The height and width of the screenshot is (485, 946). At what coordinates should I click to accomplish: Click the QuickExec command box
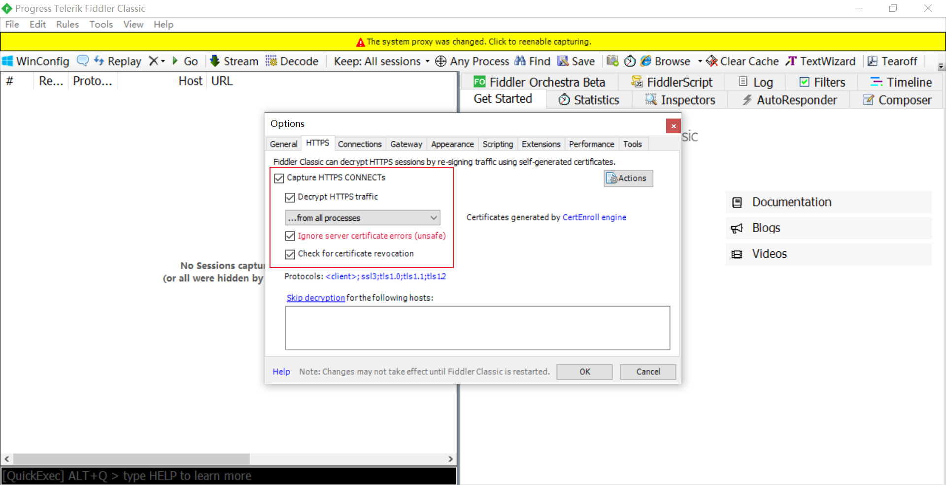229,476
